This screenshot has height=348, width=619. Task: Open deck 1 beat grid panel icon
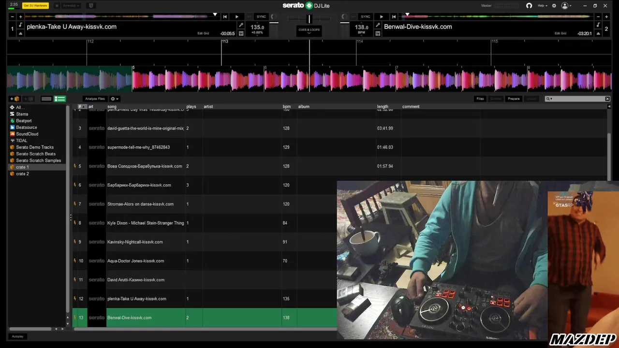241,33
